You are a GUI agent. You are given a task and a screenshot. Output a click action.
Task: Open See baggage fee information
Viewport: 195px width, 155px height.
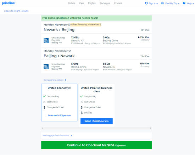(x=57, y=135)
